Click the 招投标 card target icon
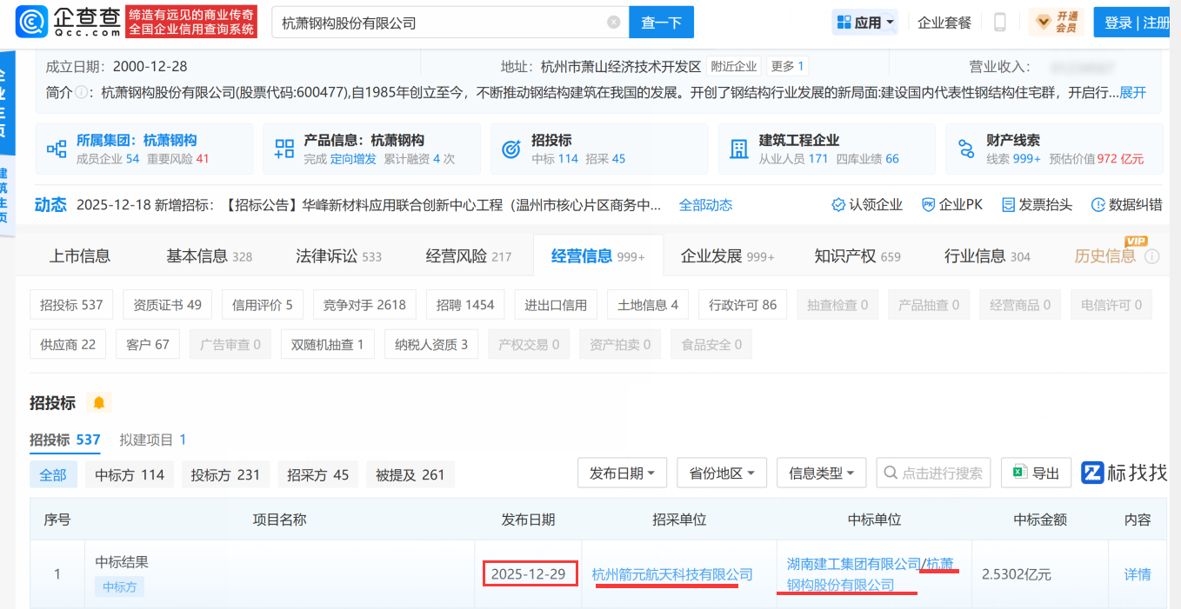1181x609 pixels. point(511,149)
